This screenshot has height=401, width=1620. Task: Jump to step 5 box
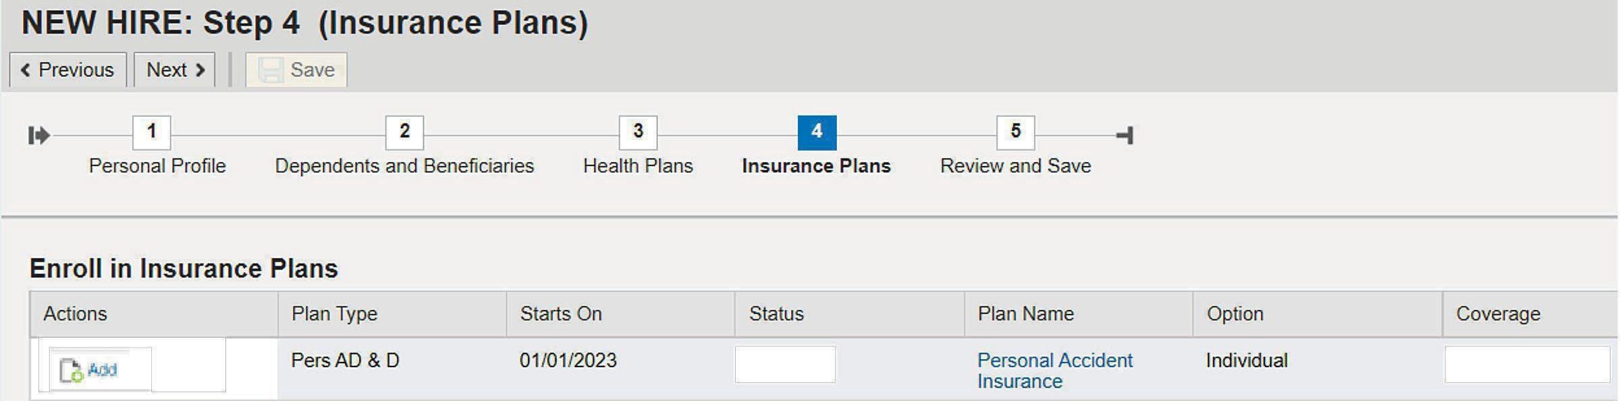coord(1015,132)
